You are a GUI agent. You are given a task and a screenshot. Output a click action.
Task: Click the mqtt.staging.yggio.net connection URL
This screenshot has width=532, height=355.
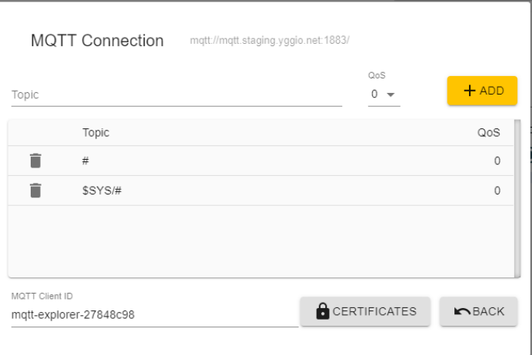(x=270, y=41)
